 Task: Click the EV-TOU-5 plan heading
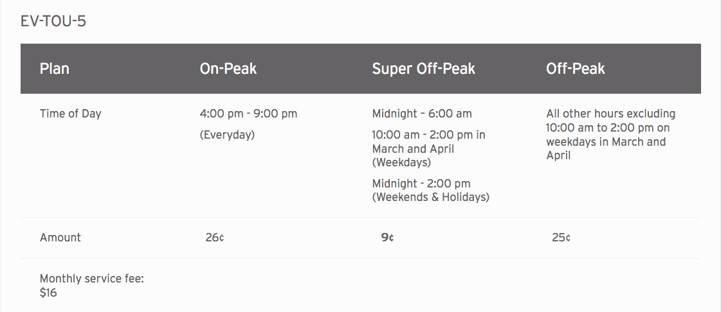(53, 21)
